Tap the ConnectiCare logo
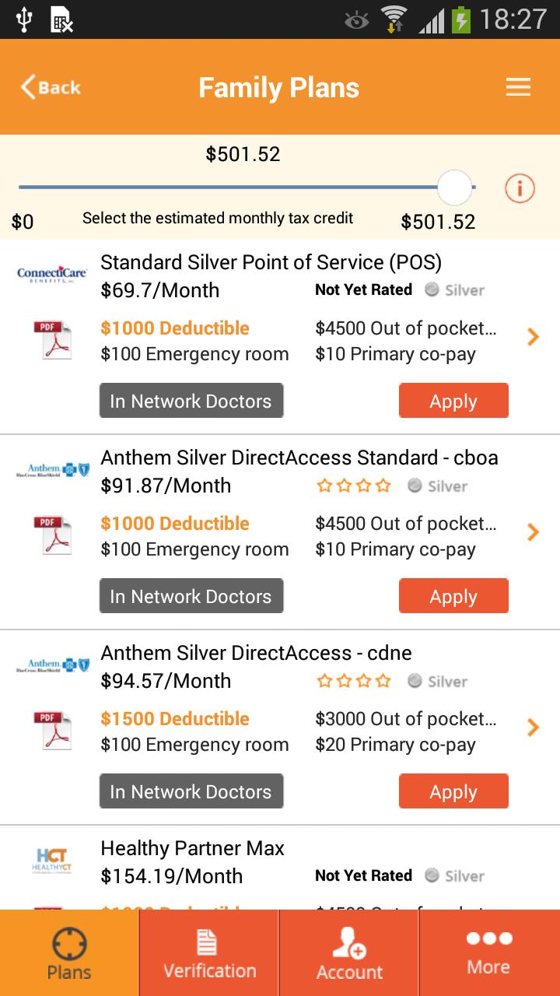560x996 pixels. [52, 274]
